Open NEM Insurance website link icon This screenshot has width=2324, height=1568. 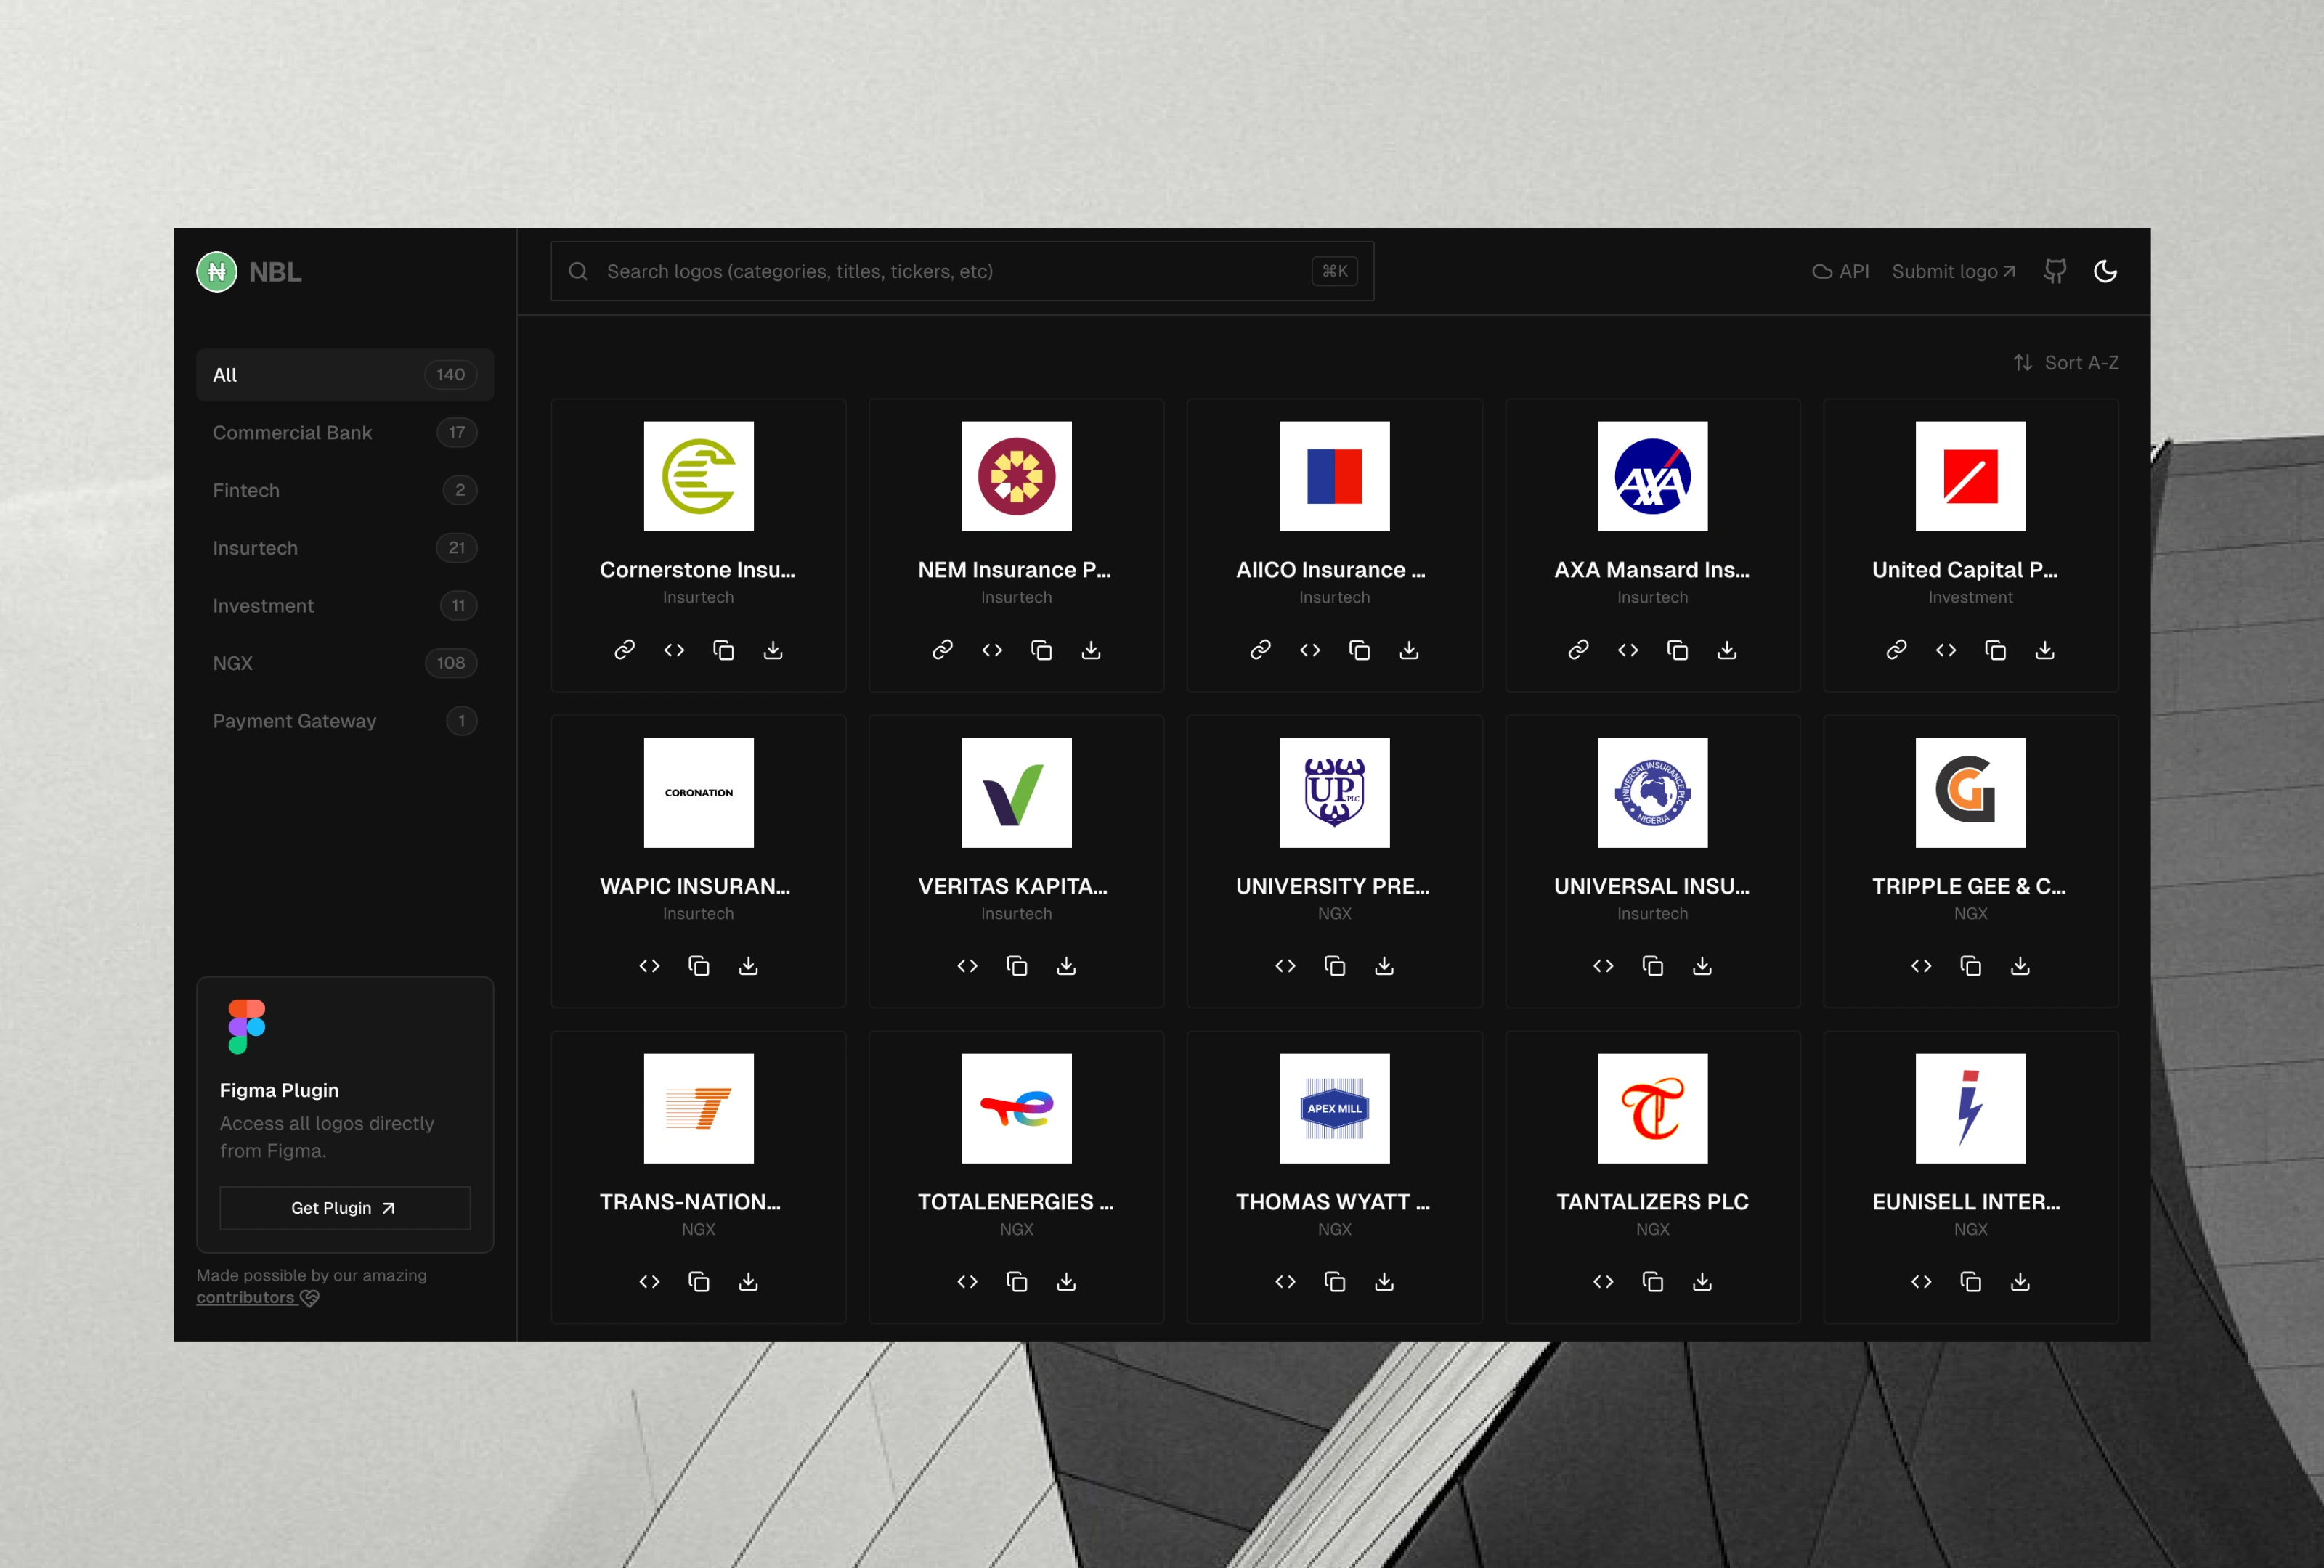click(x=942, y=650)
